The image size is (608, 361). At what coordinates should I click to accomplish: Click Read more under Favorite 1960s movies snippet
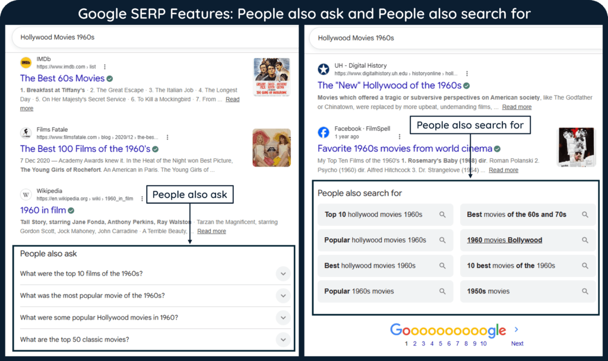coord(503,170)
